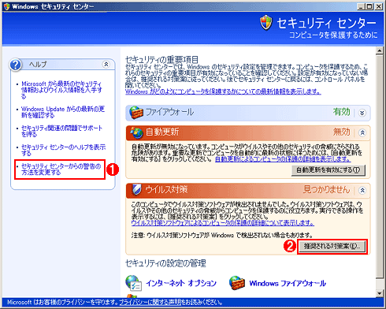Click the scrollbar down arrow
Viewport: 386px width, 309px height.
pyautogui.click(x=379, y=293)
